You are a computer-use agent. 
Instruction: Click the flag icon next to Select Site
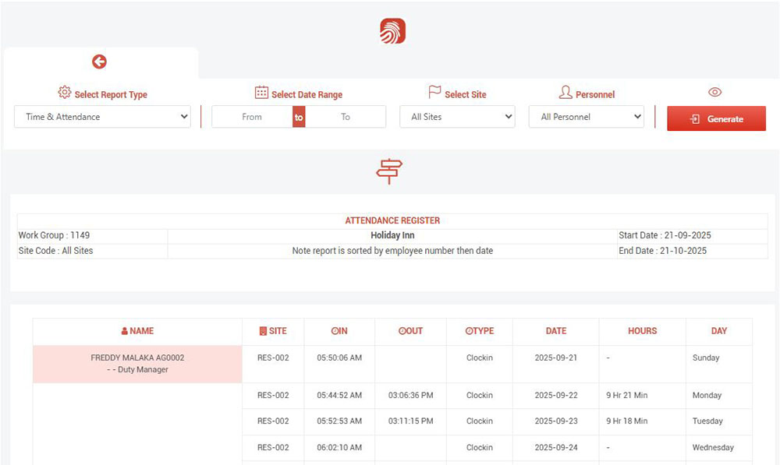click(434, 93)
